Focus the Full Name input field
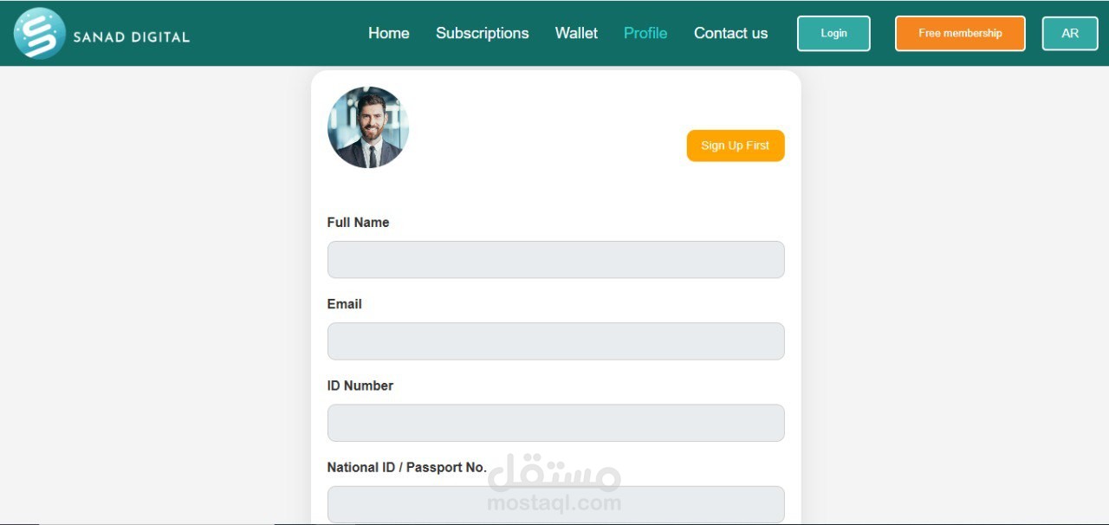 click(x=555, y=259)
